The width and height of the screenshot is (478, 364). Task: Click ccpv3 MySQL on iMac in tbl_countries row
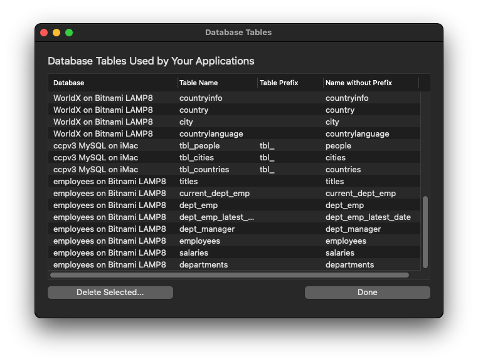pyautogui.click(x=96, y=169)
